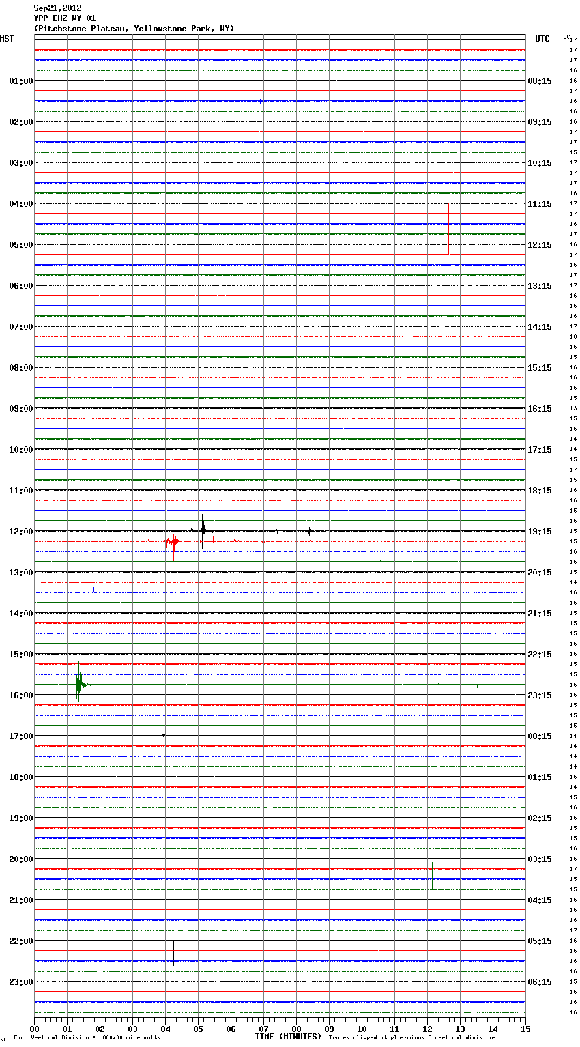Click the DC column header at top right

pyautogui.click(x=566, y=37)
